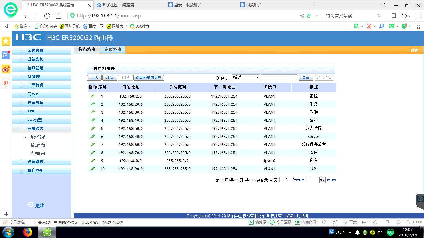Edit route 192.168.20.0 using its pencil icon
424x238 pixels.
92,104
